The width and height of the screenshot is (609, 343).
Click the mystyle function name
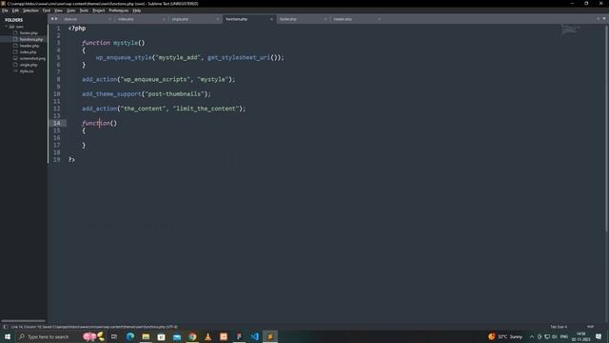tap(126, 43)
